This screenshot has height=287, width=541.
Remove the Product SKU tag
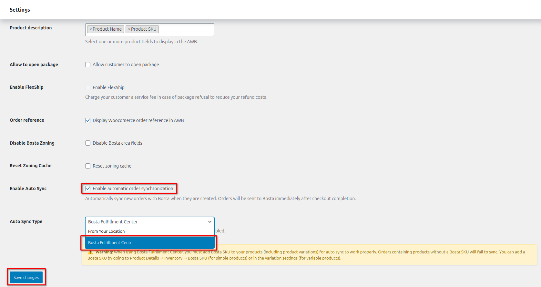(x=129, y=29)
